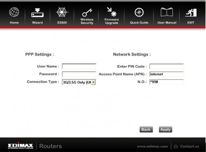This screenshot has height=152, width=206.
Task: Select the EXIT menu label
Action: pyautogui.click(x=191, y=23)
